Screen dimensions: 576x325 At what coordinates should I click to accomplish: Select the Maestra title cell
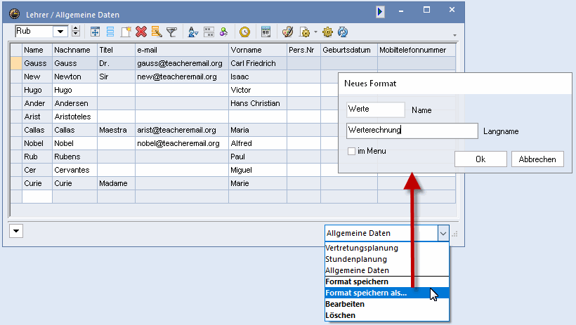point(116,130)
